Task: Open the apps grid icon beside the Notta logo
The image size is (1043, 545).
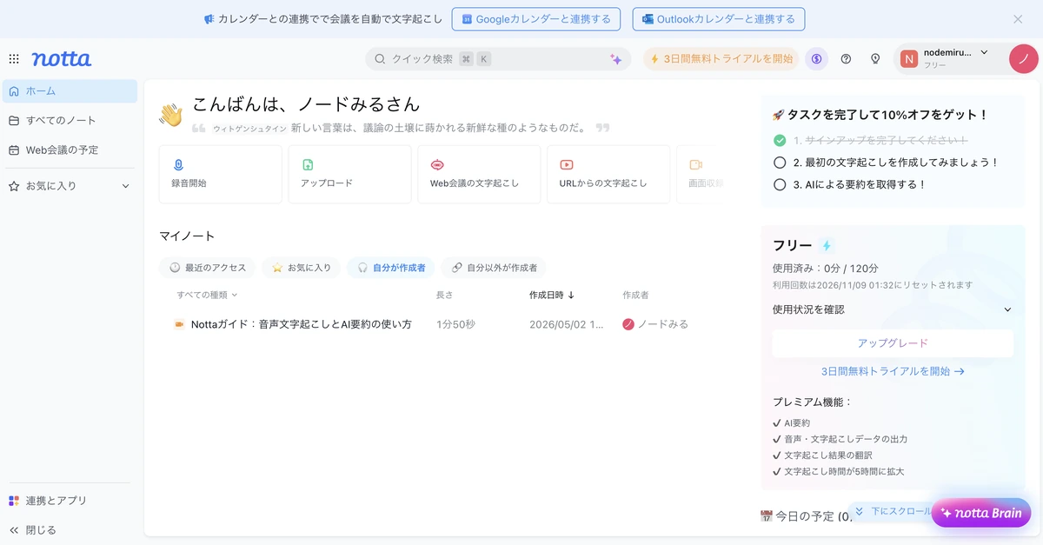Action: point(14,59)
